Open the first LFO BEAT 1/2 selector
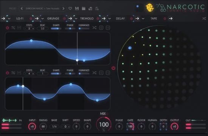 pos(42,28)
